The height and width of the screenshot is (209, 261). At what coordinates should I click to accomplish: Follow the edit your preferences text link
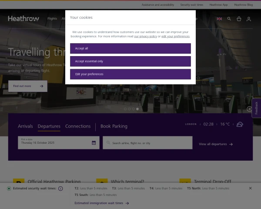[175, 36]
